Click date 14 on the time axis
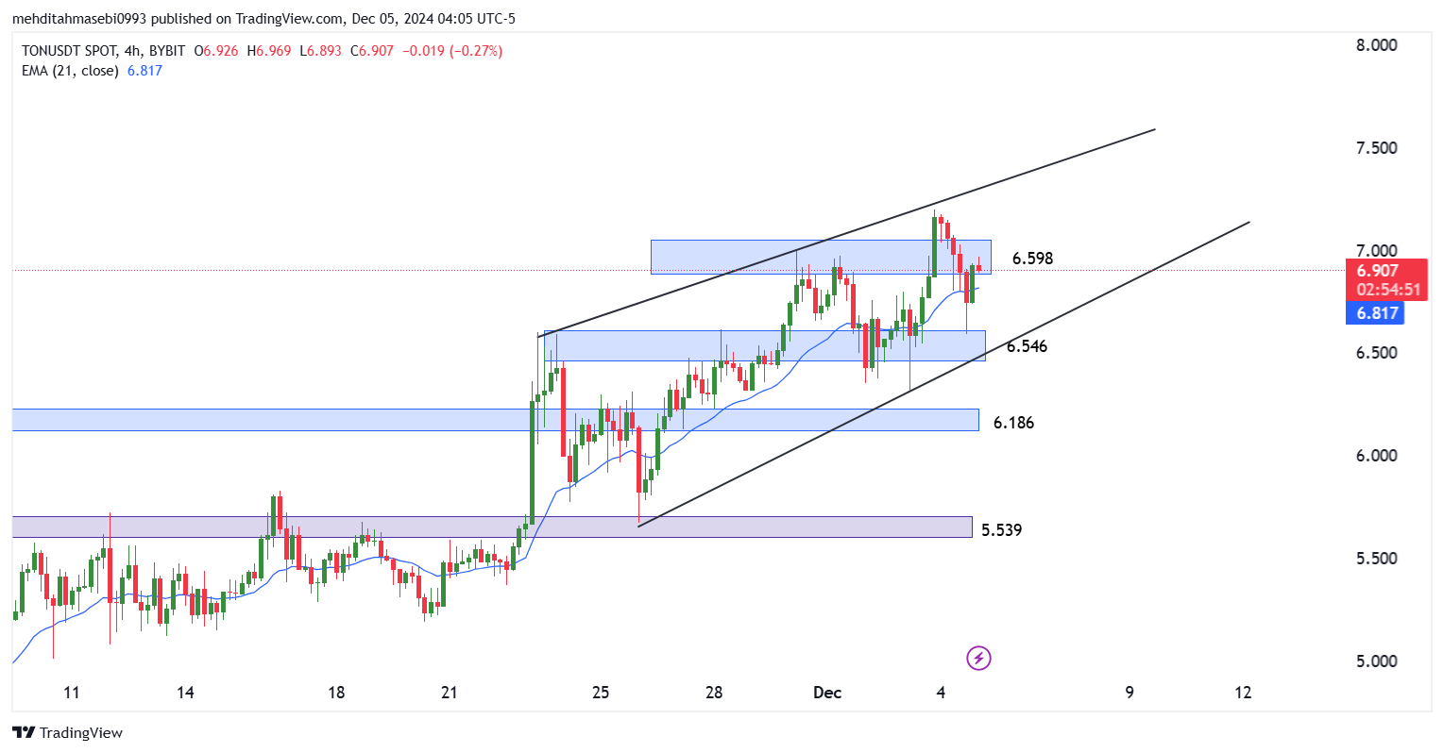 185,693
